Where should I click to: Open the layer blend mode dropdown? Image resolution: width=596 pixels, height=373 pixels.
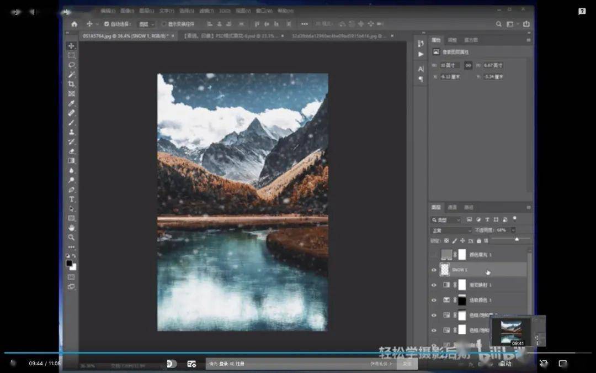(x=451, y=230)
